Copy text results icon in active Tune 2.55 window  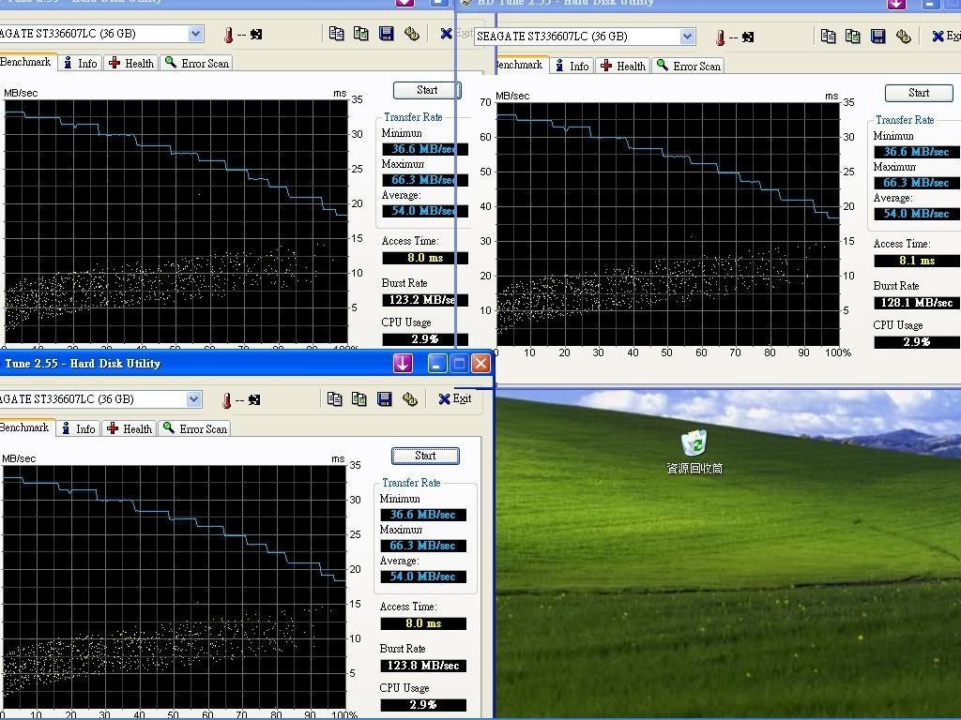[335, 399]
